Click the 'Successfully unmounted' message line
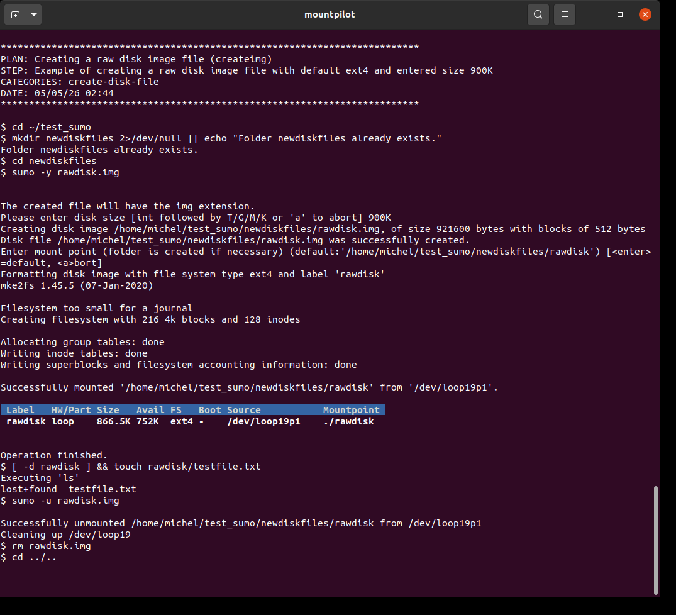The height and width of the screenshot is (615, 676). point(241,523)
